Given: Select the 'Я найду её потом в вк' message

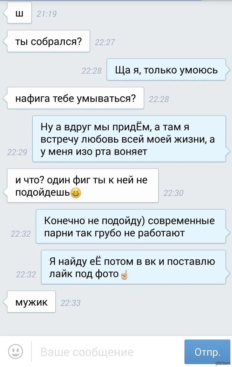Looking at the screenshot, I should 133,267.
